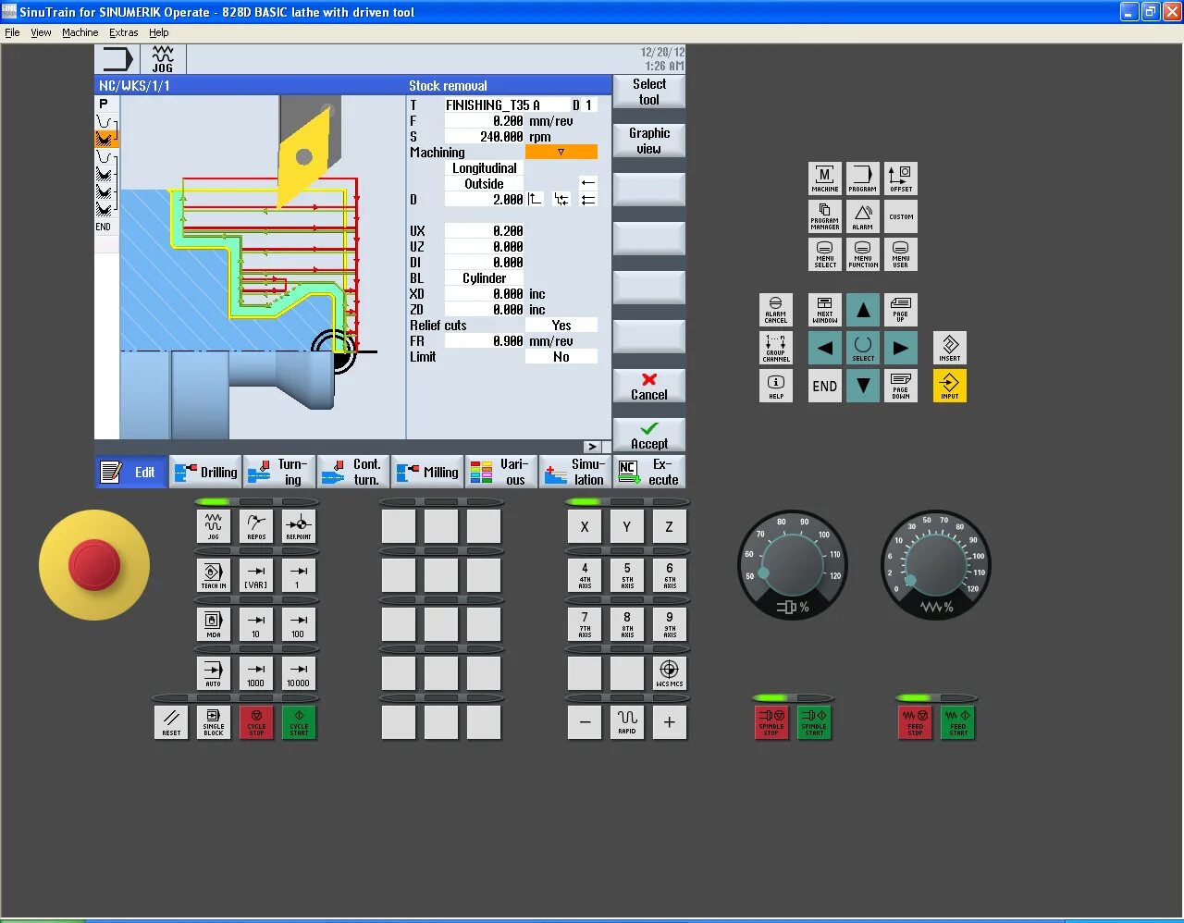
Task: Click the ALARM CANCEL key
Action: click(775, 310)
